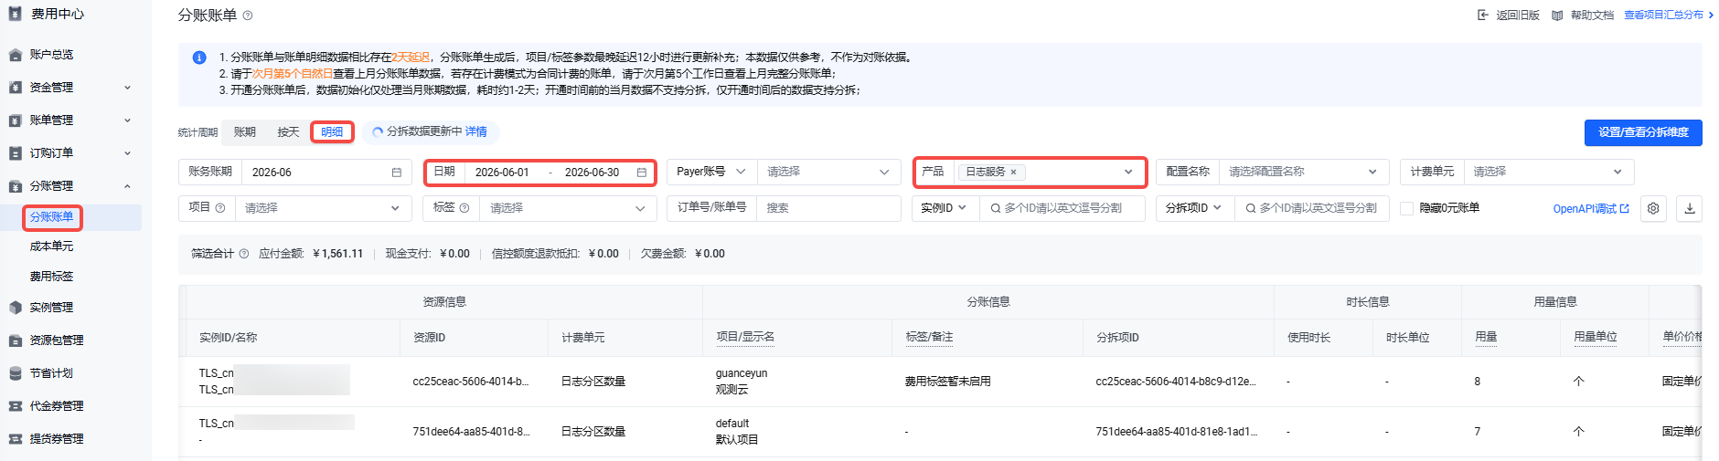Screen dimensions: 1719x461
Task: Click the start date 2026-06-01
Action: pos(502,173)
